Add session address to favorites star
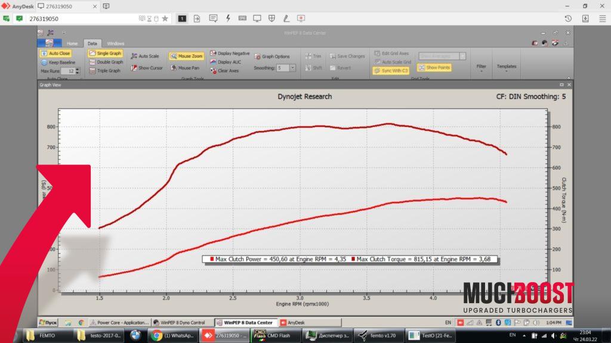This screenshot has height=343, width=611. tap(165, 18)
